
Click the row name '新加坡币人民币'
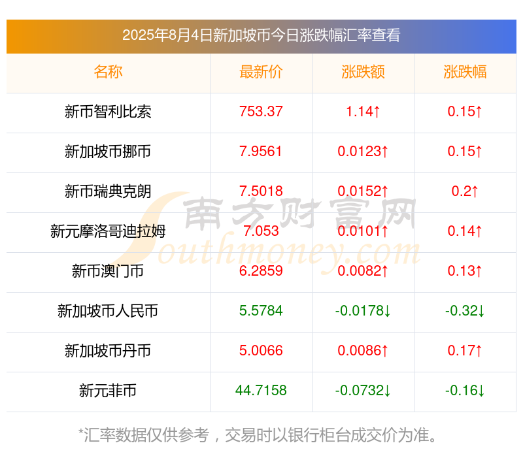108,311
